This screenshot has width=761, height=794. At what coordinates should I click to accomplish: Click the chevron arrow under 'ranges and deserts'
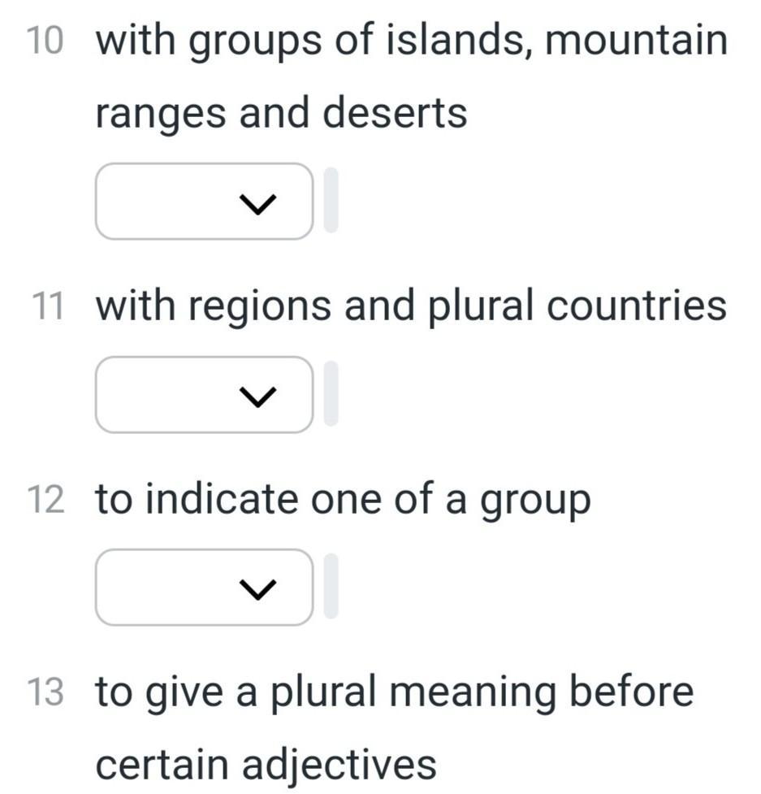[257, 203]
